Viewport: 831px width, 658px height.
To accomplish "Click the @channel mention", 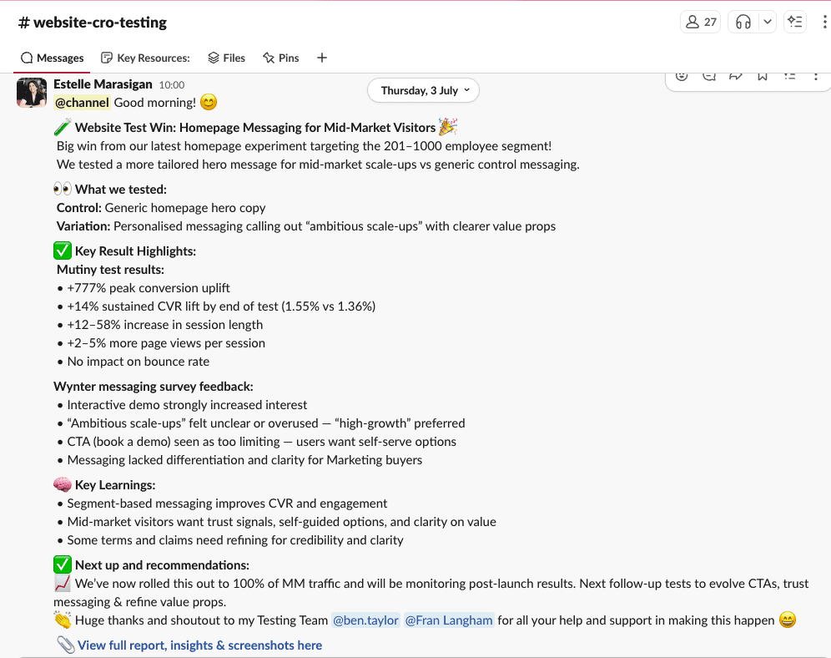I will [82, 103].
